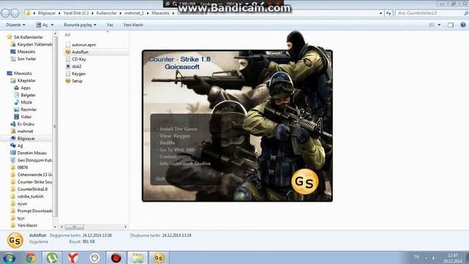
Task: Open Info Goiceasoft Studios
Action: pos(185,164)
